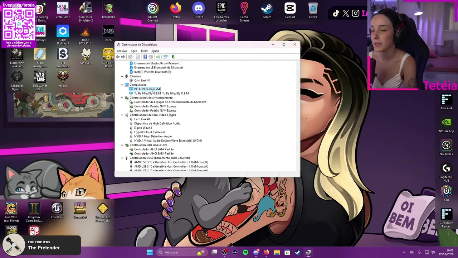Image resolution: width=458 pixels, height=258 pixels.
Task: Collapse Controladores USB category
Action: pos(122,158)
